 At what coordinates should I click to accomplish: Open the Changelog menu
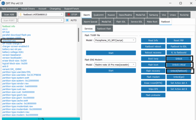55,8
